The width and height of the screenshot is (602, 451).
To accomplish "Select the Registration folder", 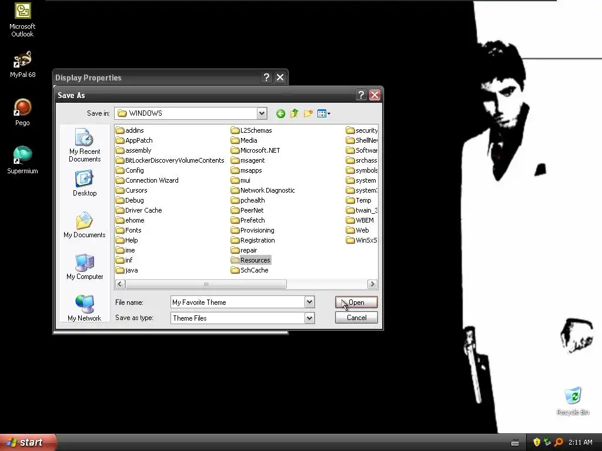I will point(253,240).
